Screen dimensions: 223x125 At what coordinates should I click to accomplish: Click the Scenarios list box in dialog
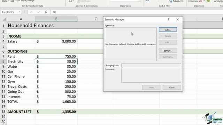(x=131, y=44)
